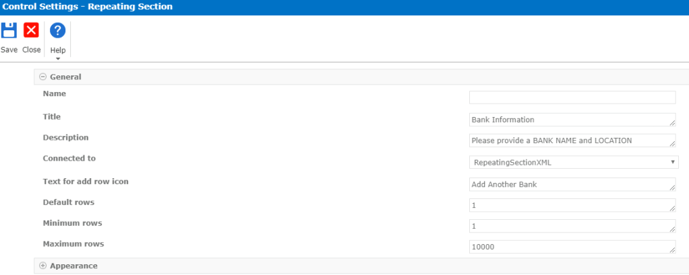Click the red Close X icon
The image size is (689, 275).
31,31
